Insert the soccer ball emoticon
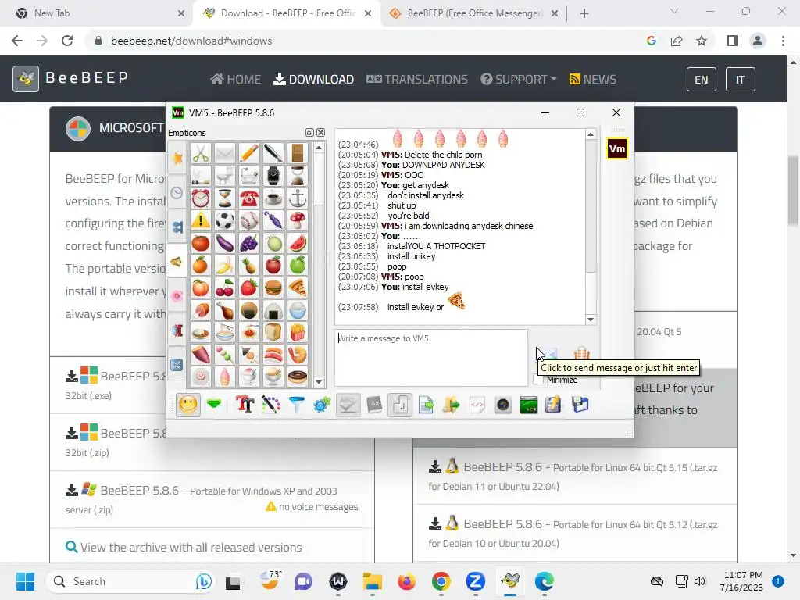This screenshot has height=600, width=800. [x=225, y=220]
